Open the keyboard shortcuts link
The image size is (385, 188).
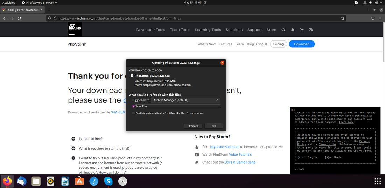[x=225, y=147]
